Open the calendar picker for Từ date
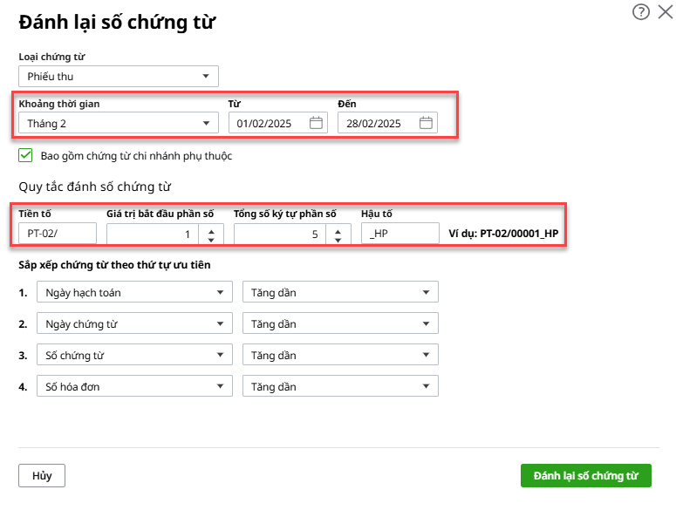The height and width of the screenshot is (510, 676). 316,124
